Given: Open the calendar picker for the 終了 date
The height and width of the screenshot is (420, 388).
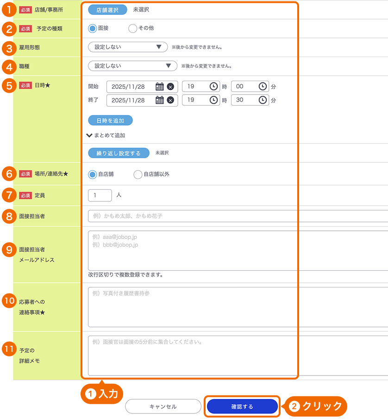Looking at the screenshot, I should click(159, 100).
